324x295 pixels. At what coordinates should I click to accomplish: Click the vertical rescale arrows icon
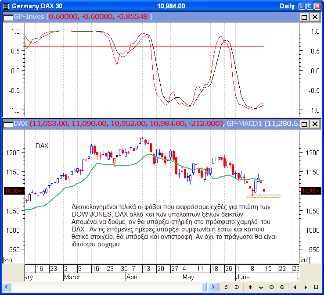click(250, 287)
